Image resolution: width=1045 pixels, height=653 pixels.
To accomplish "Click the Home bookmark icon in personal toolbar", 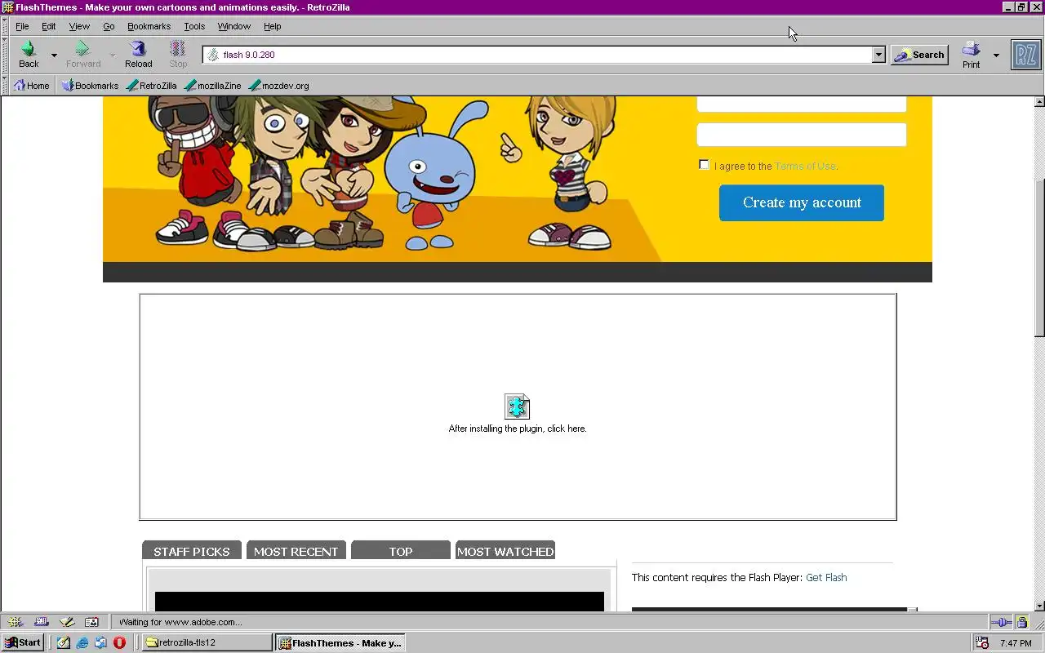I will 31,85.
